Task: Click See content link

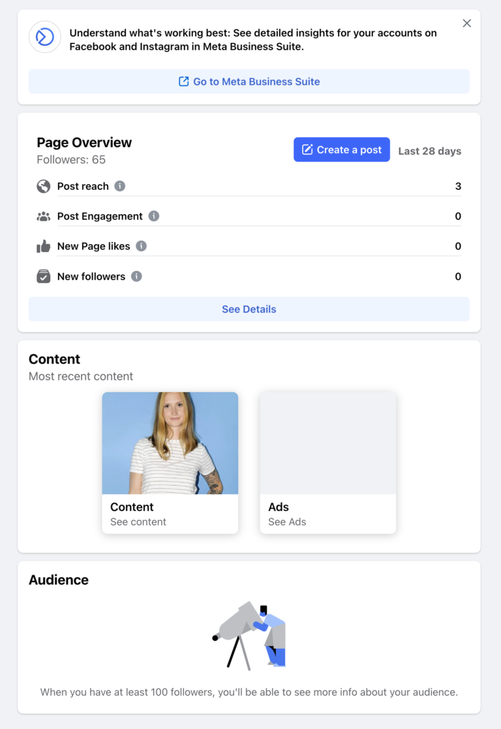Action: (138, 521)
